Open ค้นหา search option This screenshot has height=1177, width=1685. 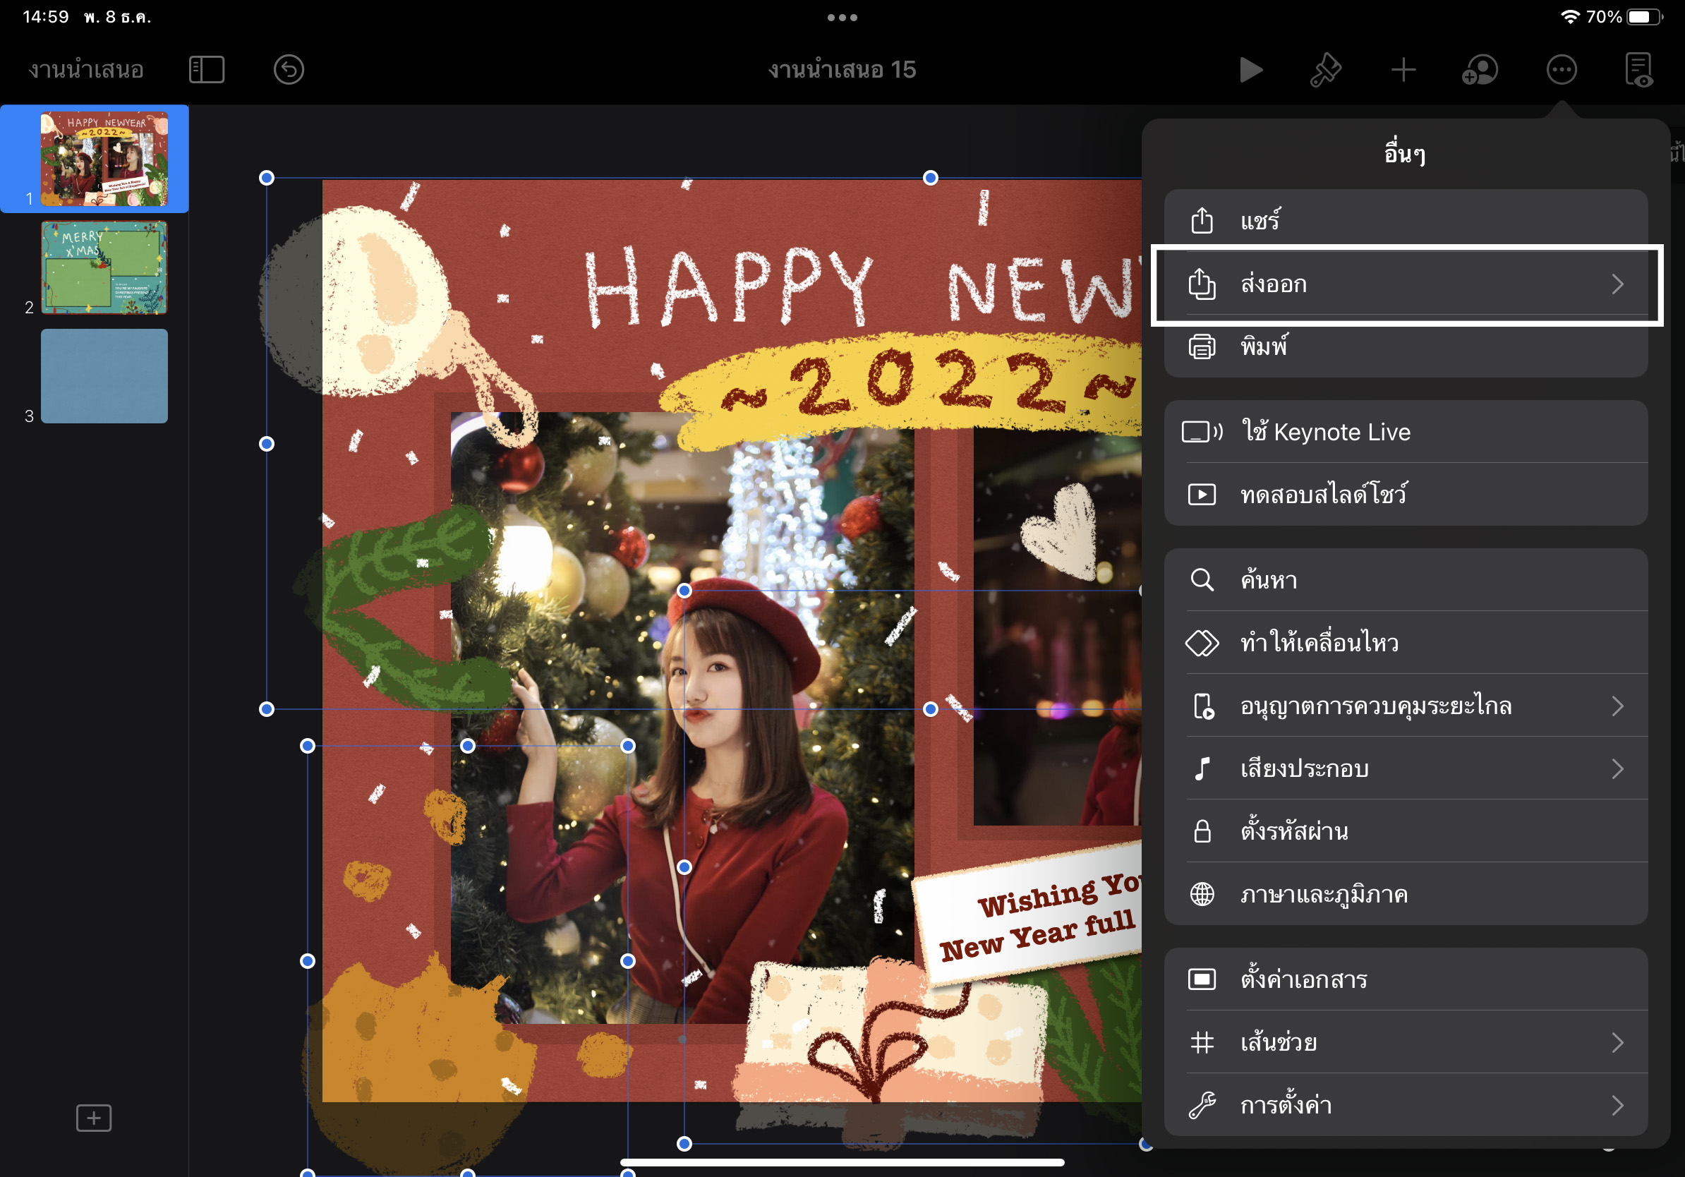[1405, 580]
